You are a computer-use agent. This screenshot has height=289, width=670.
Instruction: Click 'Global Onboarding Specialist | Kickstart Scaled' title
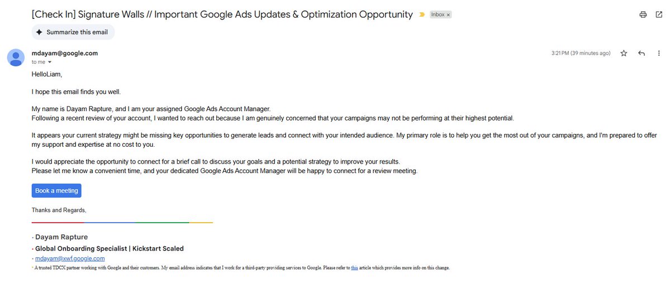(110, 248)
